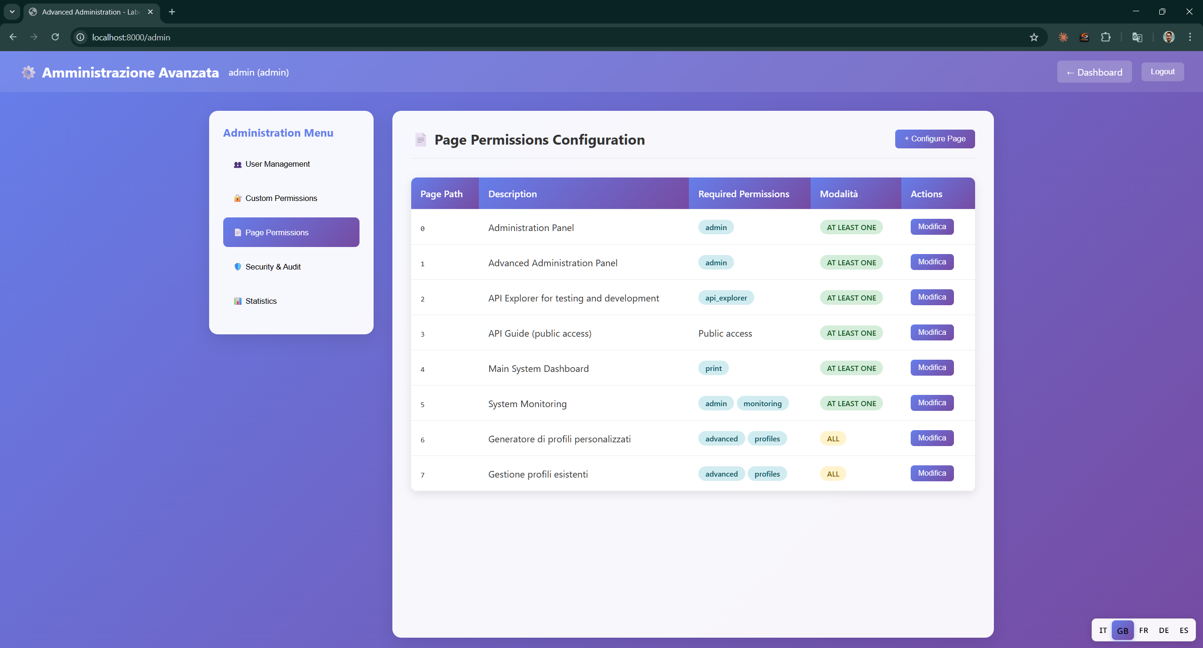
Task: Select the GB language option
Action: 1123,630
